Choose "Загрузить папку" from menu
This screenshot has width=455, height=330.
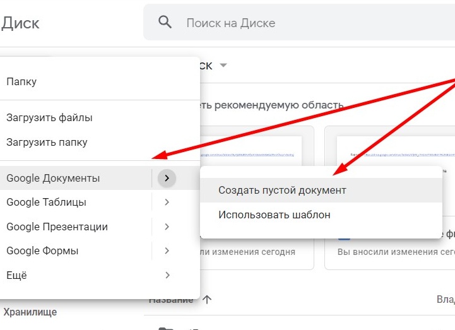tap(100, 142)
